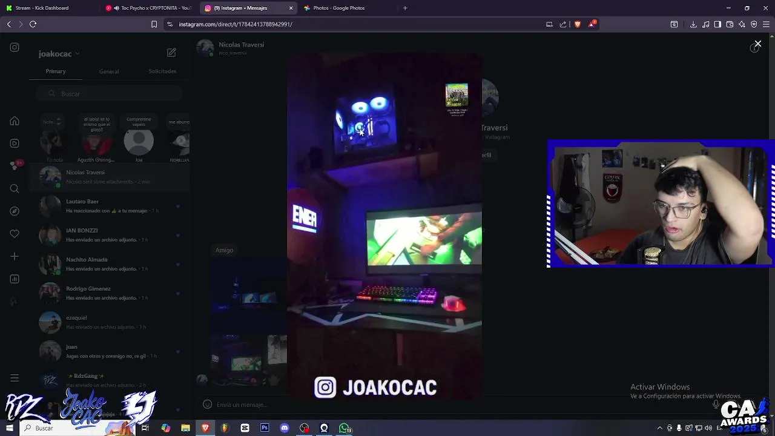The height and width of the screenshot is (436, 775).
Task: Open the Task View button
Action: [145, 428]
